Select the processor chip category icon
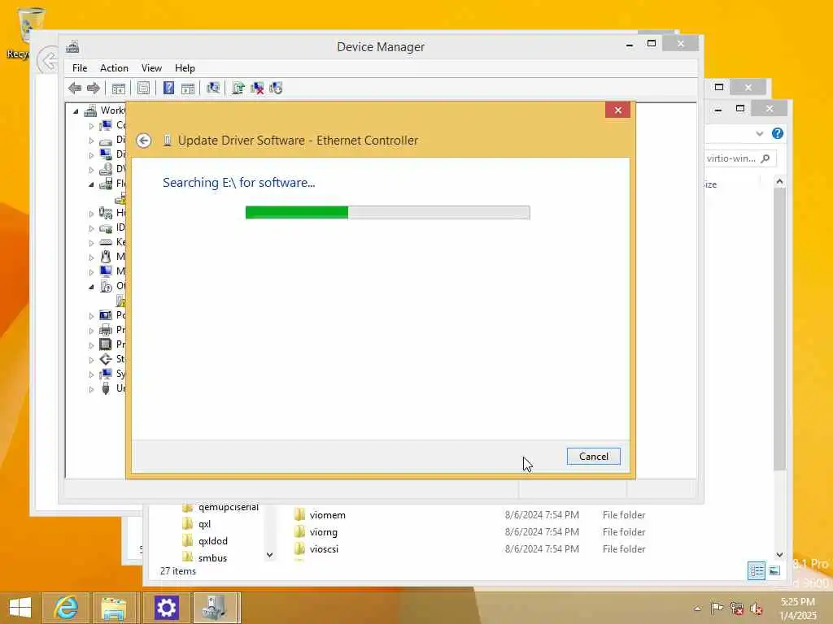 click(106, 344)
